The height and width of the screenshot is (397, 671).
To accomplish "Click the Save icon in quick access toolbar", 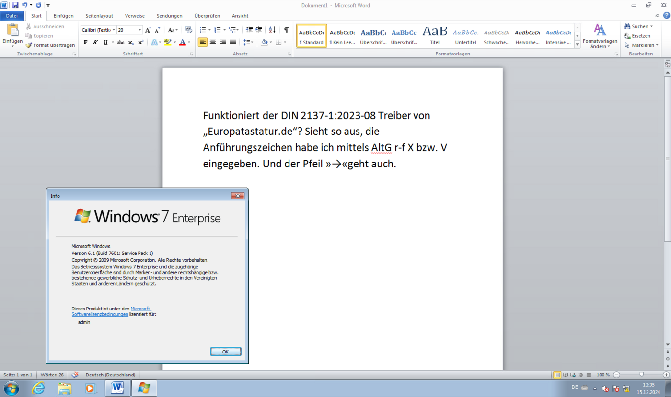I will 15,5.
